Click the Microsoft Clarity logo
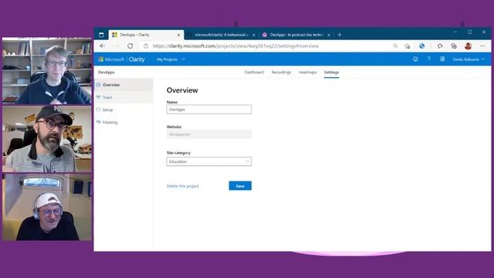This screenshot has height=278, width=494. point(122,59)
